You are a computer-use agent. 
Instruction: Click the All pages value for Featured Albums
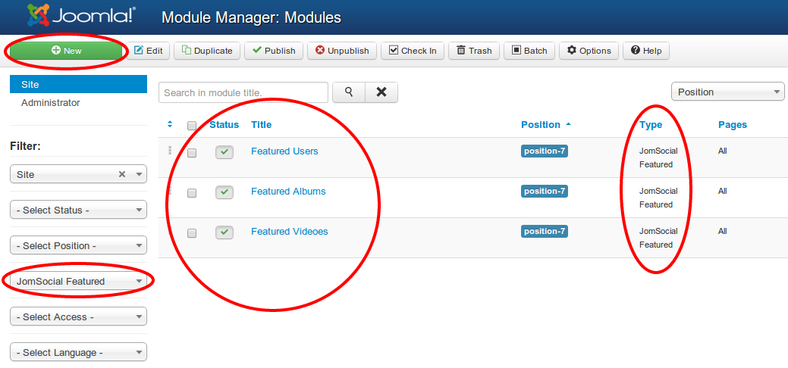723,191
